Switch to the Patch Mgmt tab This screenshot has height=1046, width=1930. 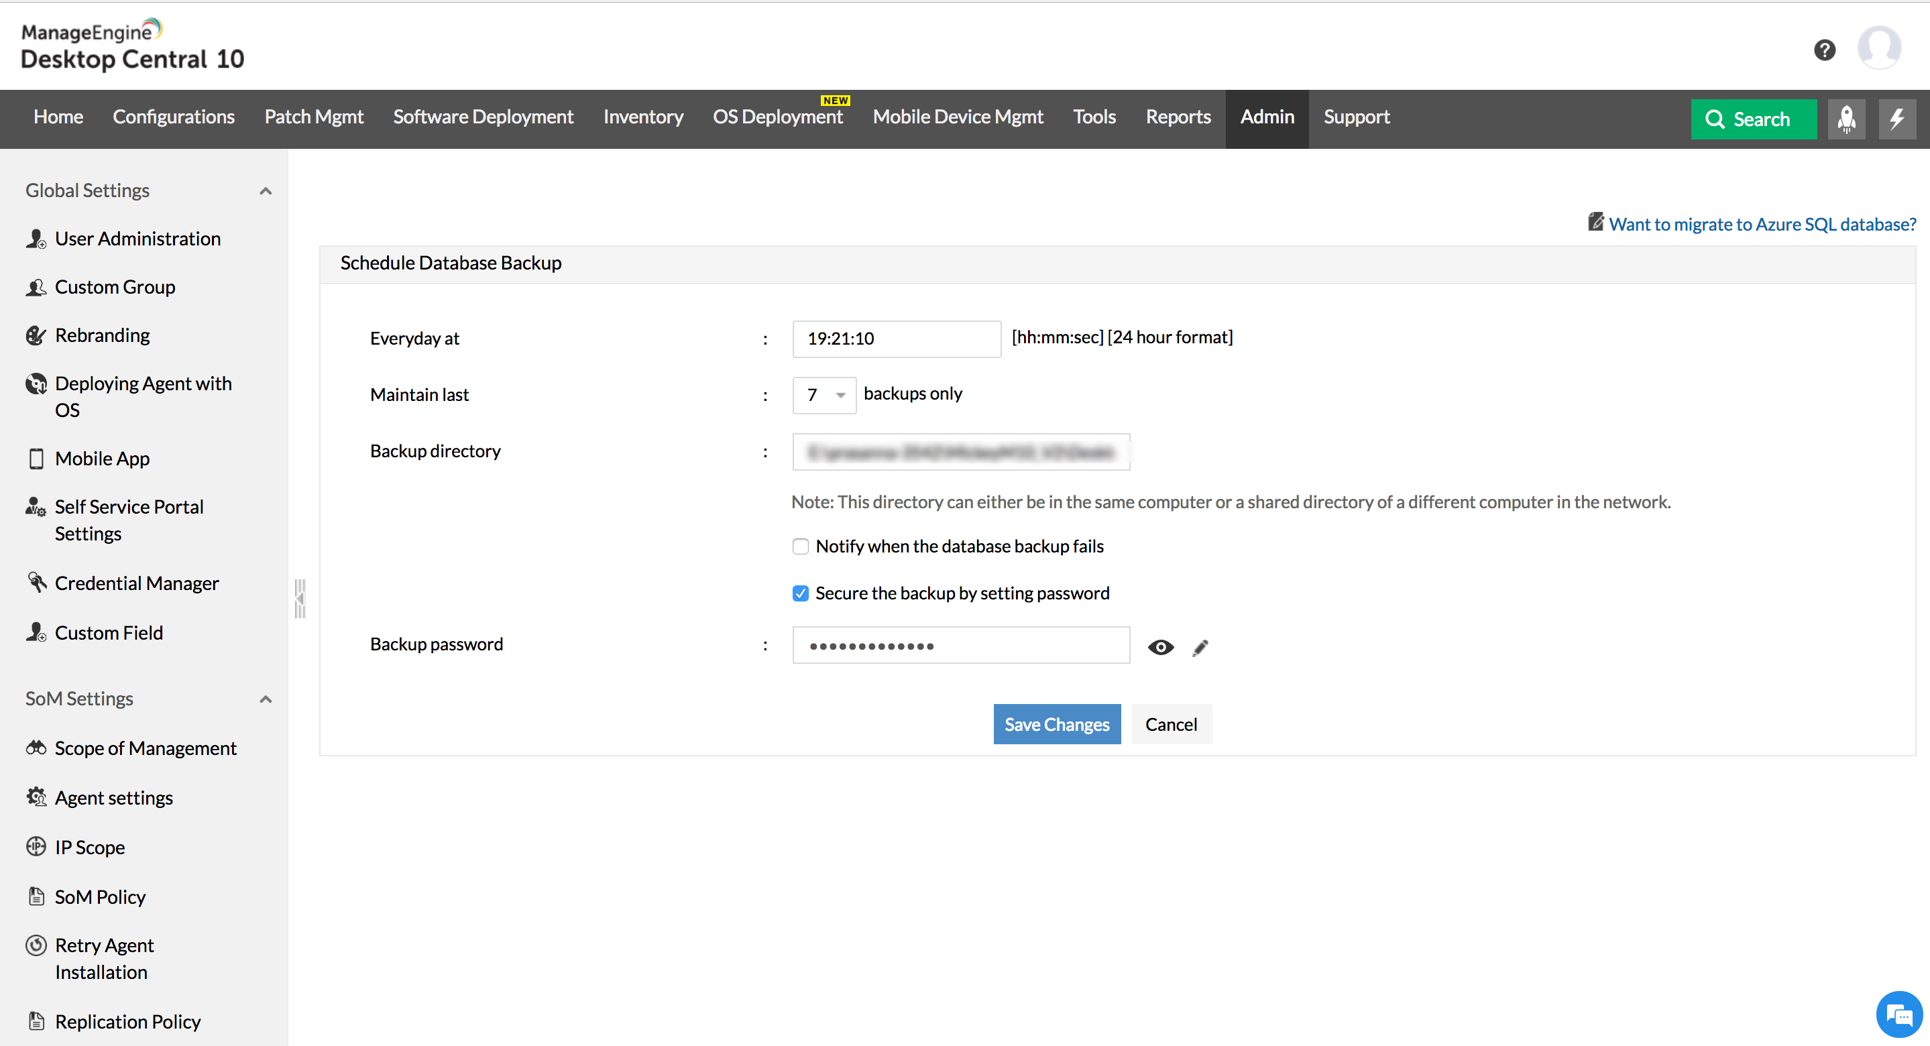[313, 117]
